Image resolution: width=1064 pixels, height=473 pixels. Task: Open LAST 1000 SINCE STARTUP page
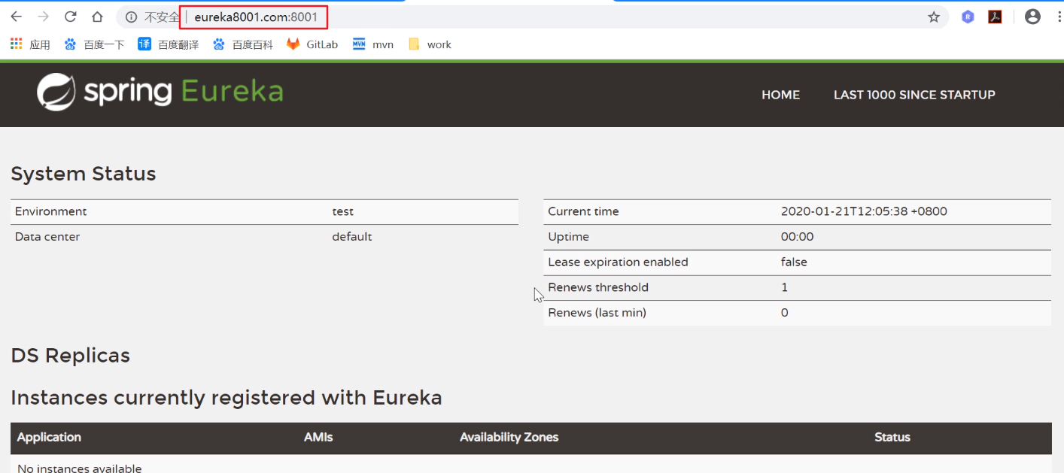(x=914, y=95)
